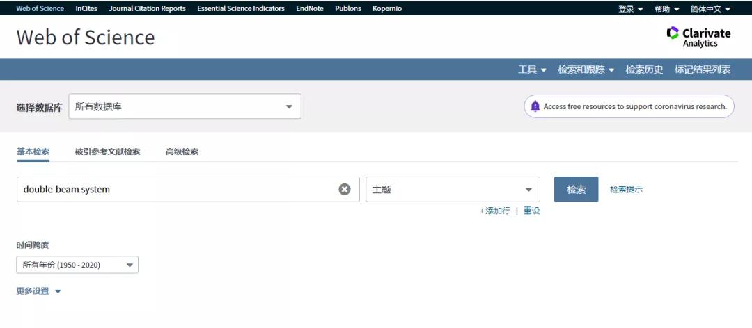The height and width of the screenshot is (328, 752).
Task: Click the Clarivate Analytics logo
Action: (x=699, y=37)
